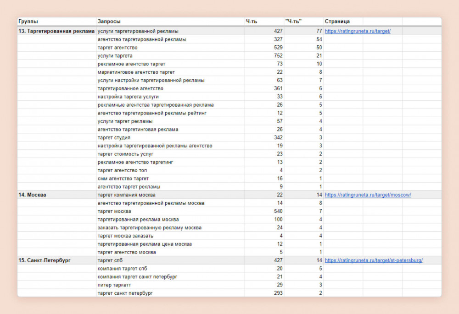
Task: Select cell заказать таргетированную рекламу москва
Action: point(150,227)
